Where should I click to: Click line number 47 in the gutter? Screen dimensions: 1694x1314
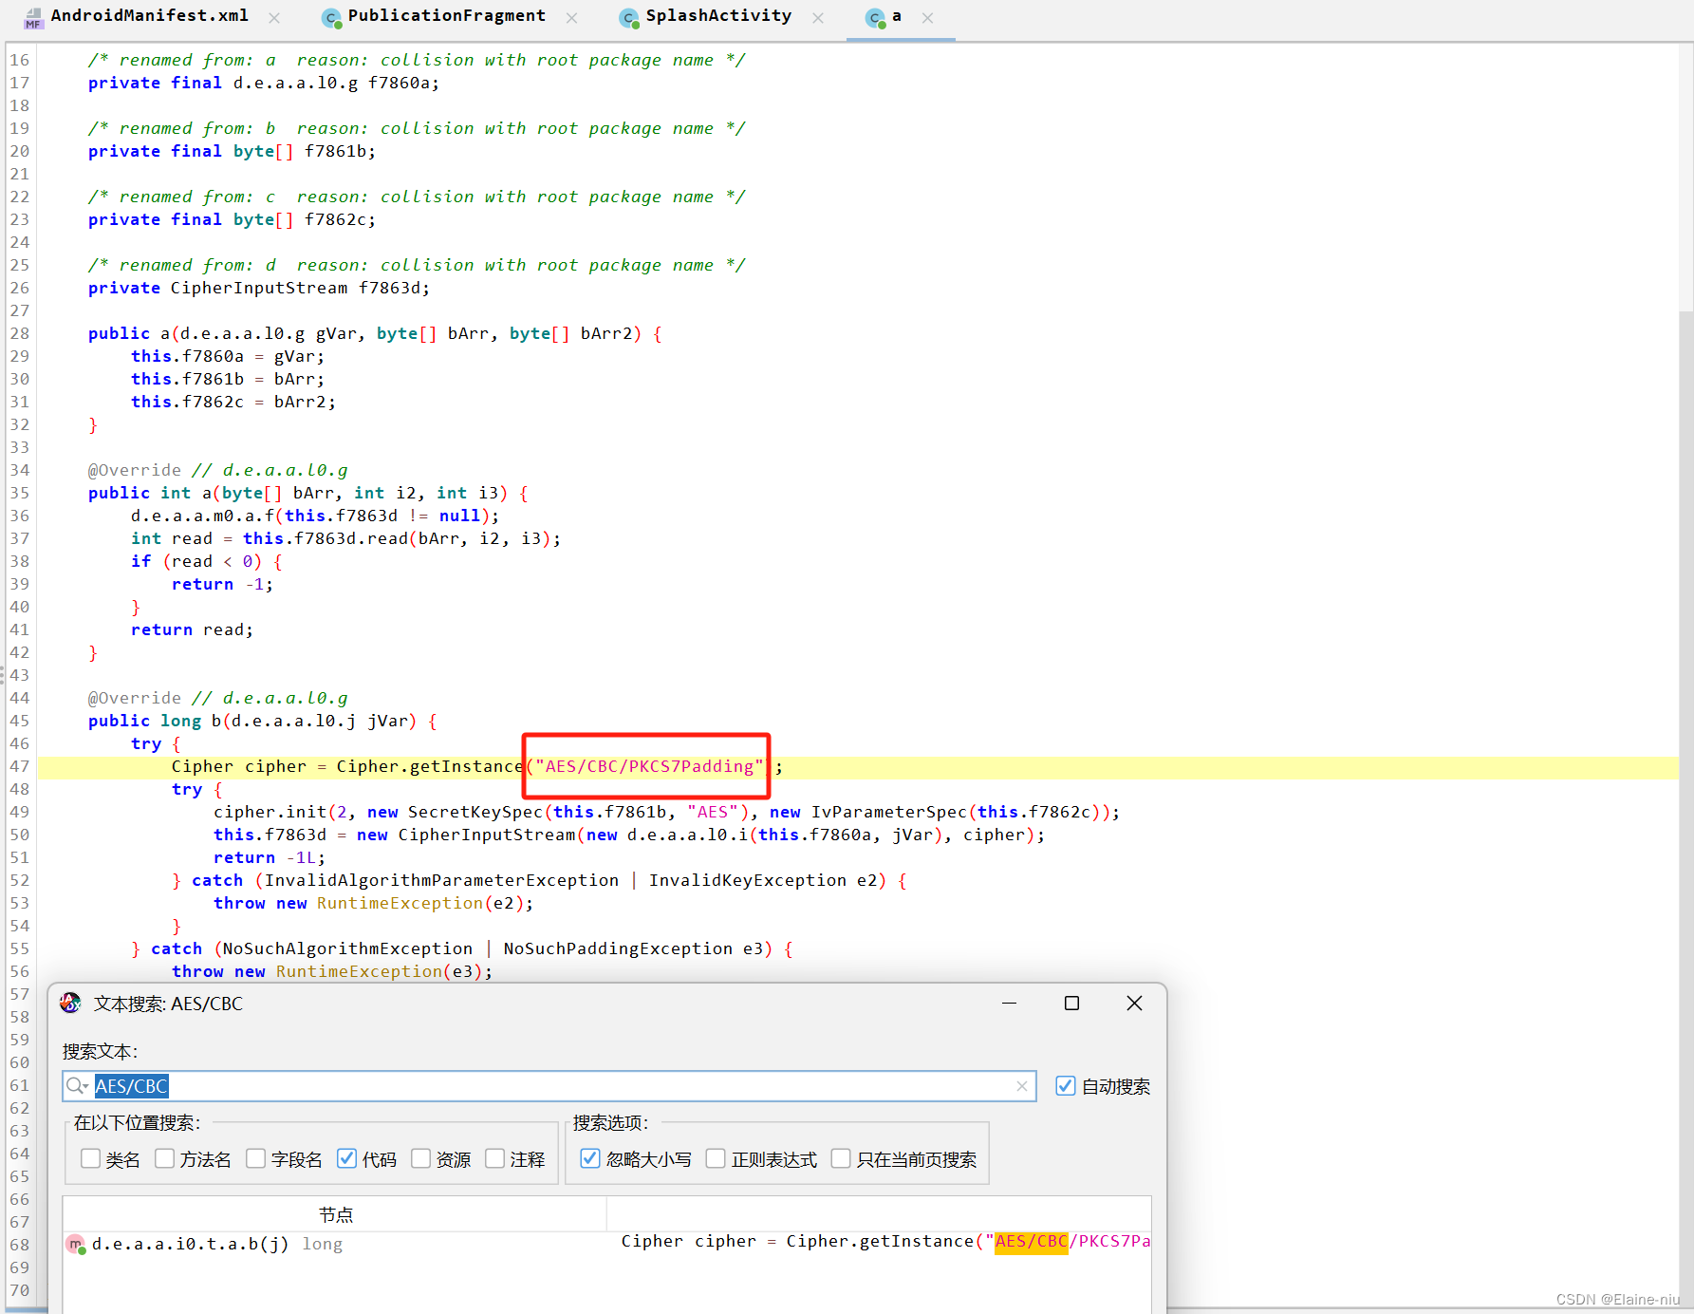click(x=20, y=766)
